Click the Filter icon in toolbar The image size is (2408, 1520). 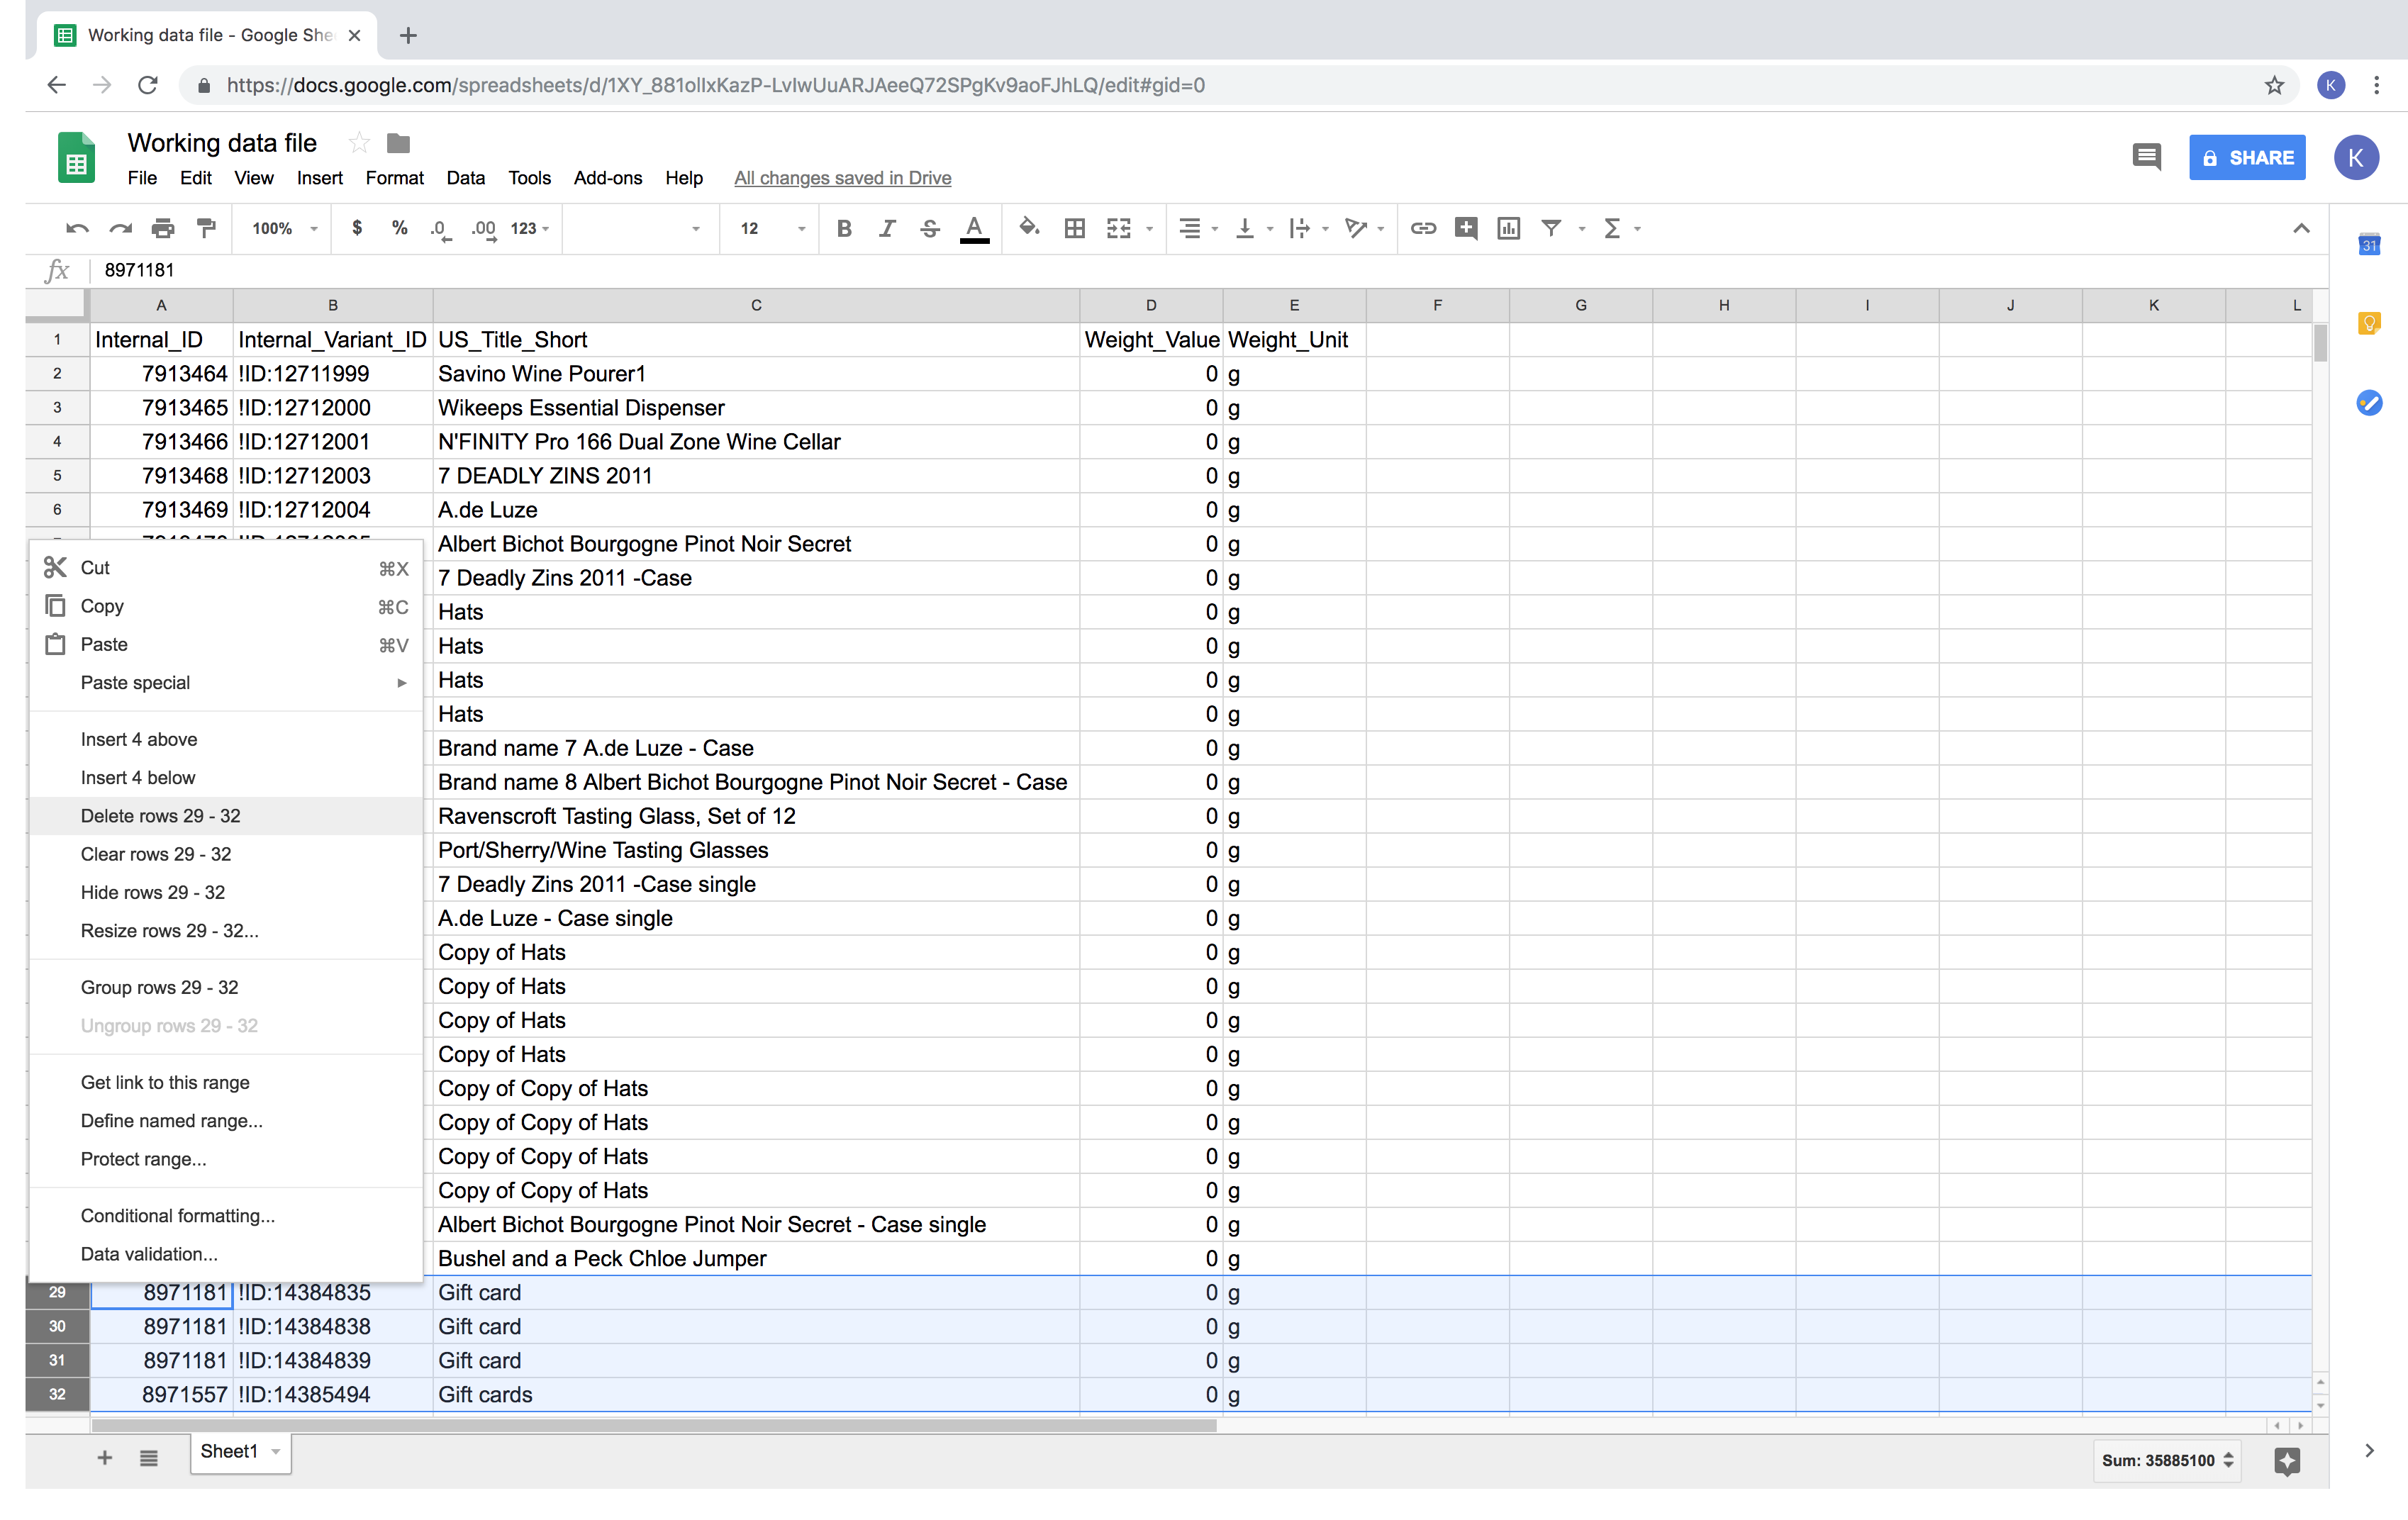1550,228
